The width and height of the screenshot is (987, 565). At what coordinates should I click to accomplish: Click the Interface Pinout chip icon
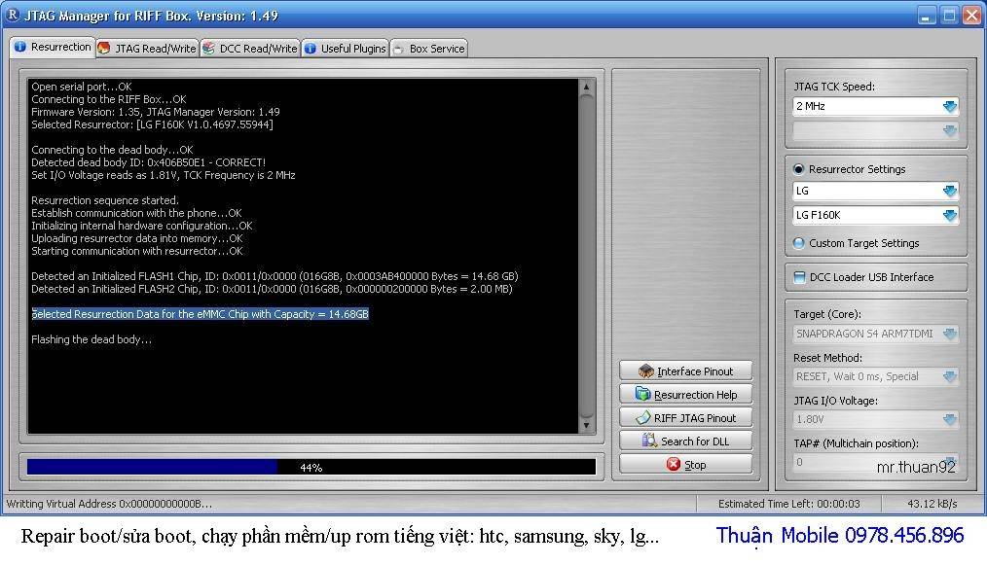tap(645, 371)
